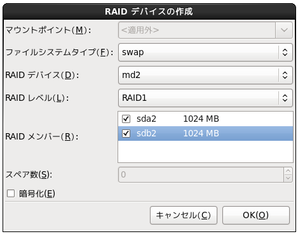The image size is (298, 234).
Task: Click the マウントポイント(M) label
Action: (48, 30)
